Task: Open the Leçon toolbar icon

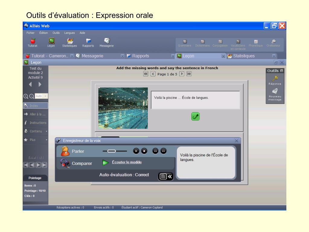Action: (x=51, y=42)
